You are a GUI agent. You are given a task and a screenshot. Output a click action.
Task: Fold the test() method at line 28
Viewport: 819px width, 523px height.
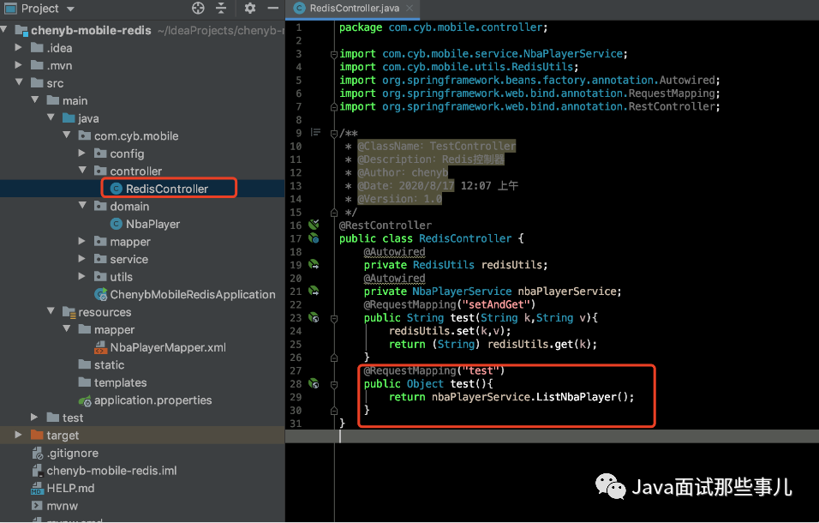[x=334, y=384]
